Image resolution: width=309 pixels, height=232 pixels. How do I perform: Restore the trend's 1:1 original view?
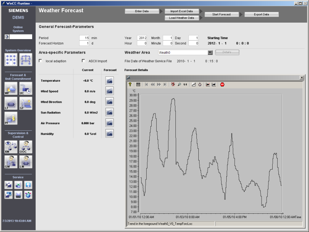(185, 84)
